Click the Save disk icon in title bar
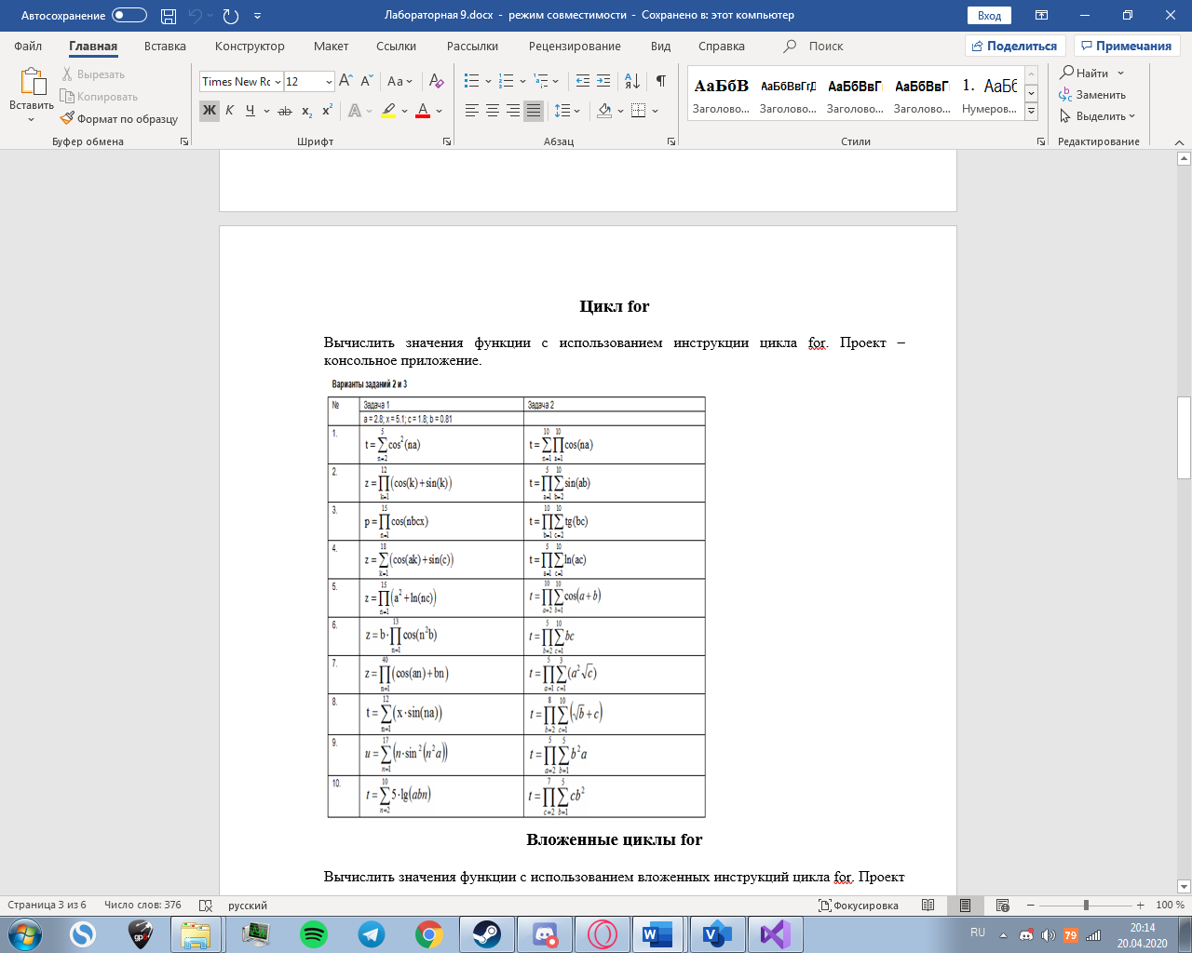The height and width of the screenshot is (953, 1192). coord(169,16)
